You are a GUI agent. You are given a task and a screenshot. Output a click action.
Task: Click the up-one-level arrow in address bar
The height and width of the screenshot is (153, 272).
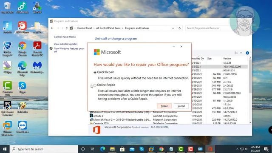[67, 28]
